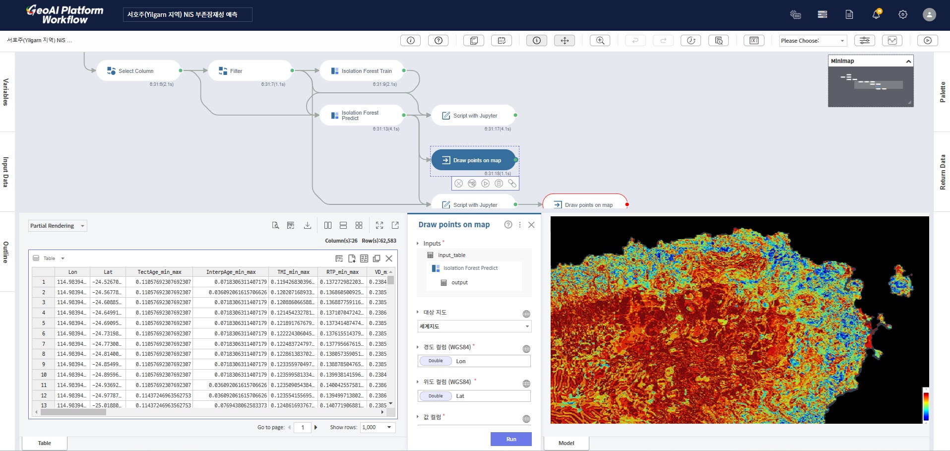Click the Lon column header

[x=73, y=272]
